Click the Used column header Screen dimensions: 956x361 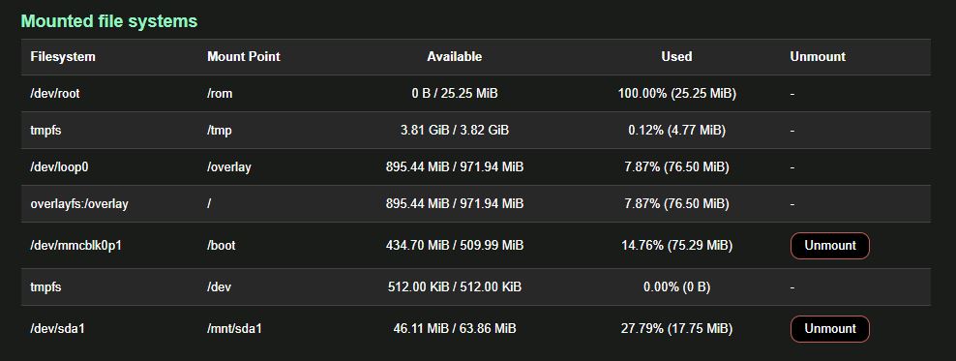point(676,57)
